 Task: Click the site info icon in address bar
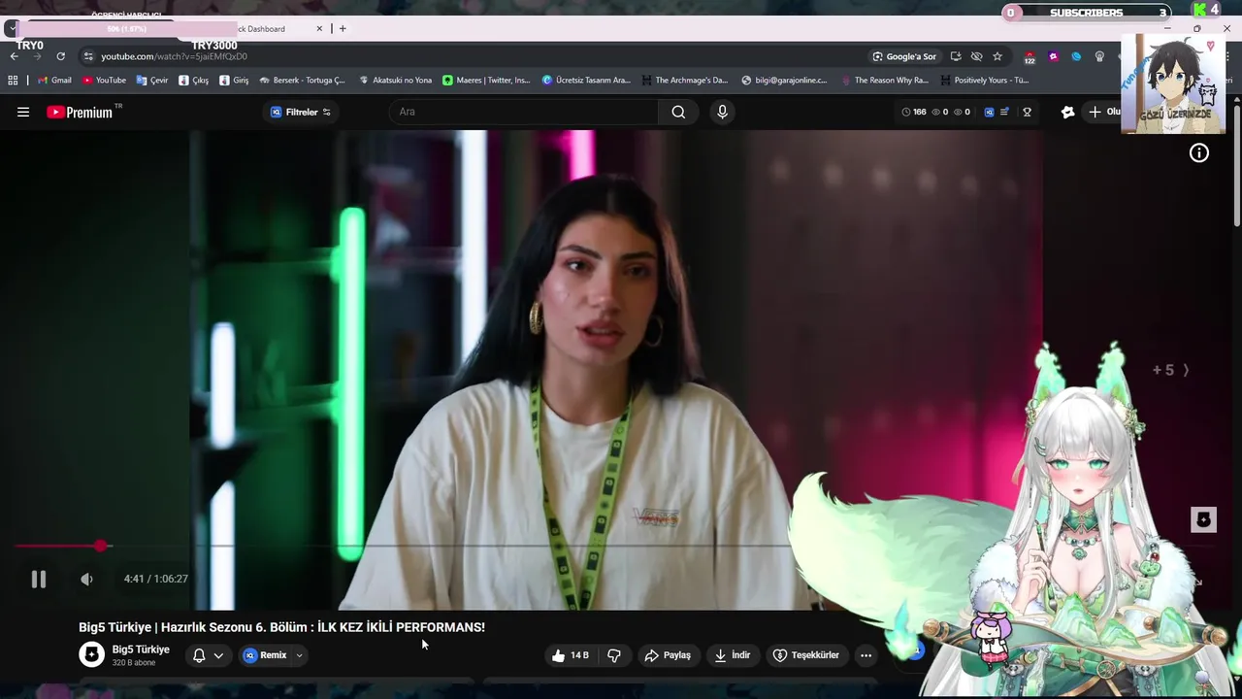[88, 56]
